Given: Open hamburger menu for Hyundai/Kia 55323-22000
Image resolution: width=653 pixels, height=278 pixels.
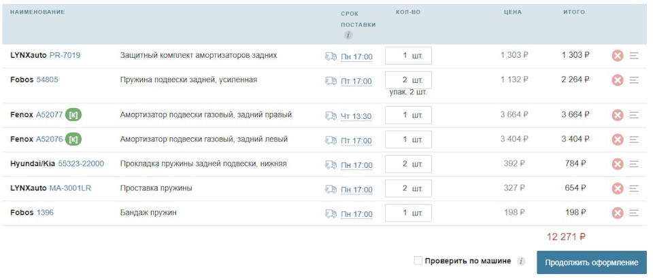Looking at the screenshot, I should coord(634,164).
